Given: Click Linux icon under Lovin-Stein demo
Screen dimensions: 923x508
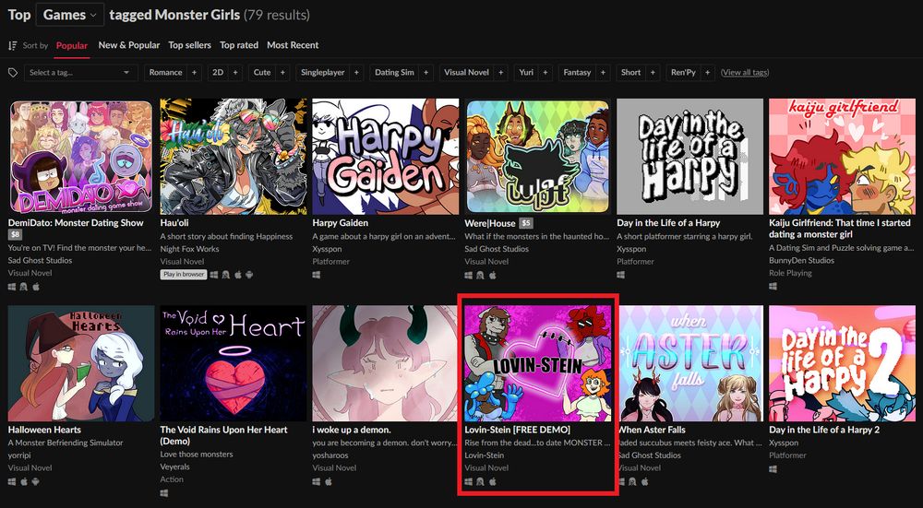Looking at the screenshot, I should pyautogui.click(x=480, y=481).
